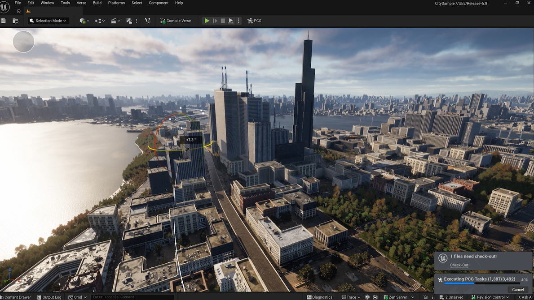534x300 pixels.
Task: Click the Unreal Engine logo icon
Action: (x=4, y=7)
